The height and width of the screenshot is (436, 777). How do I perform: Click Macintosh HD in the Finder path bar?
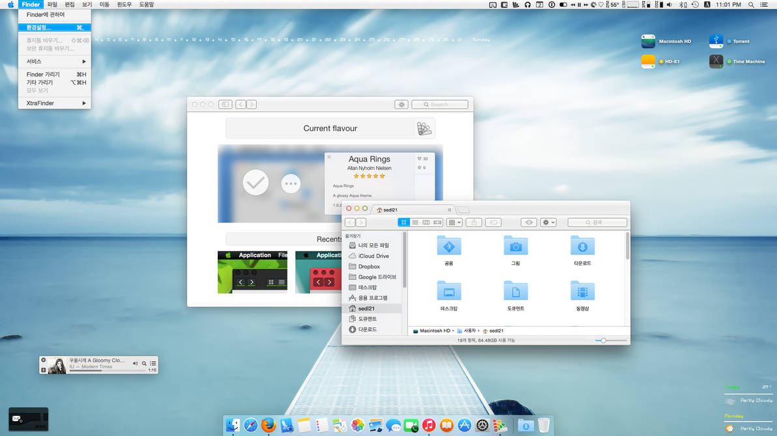[x=432, y=331]
